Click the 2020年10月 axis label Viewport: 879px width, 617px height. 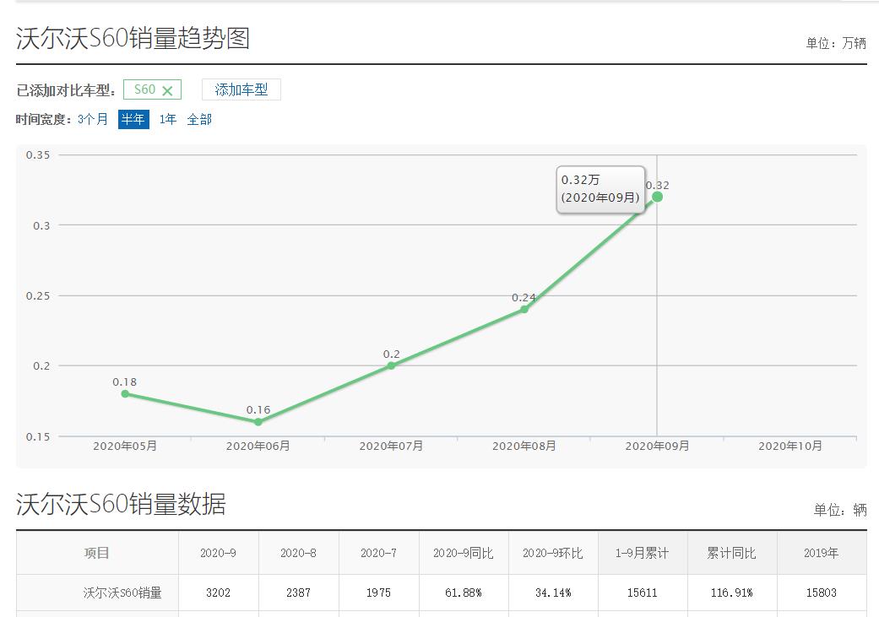[789, 446]
